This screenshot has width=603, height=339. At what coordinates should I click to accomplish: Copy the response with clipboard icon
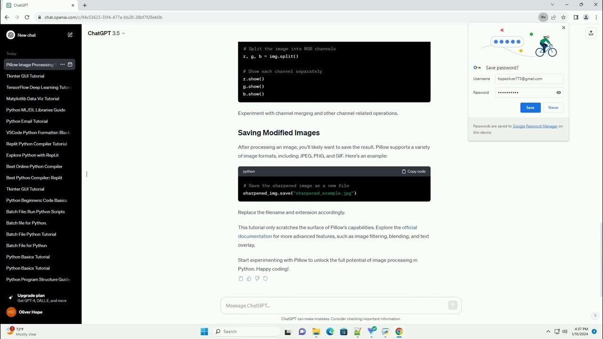tap(241, 279)
